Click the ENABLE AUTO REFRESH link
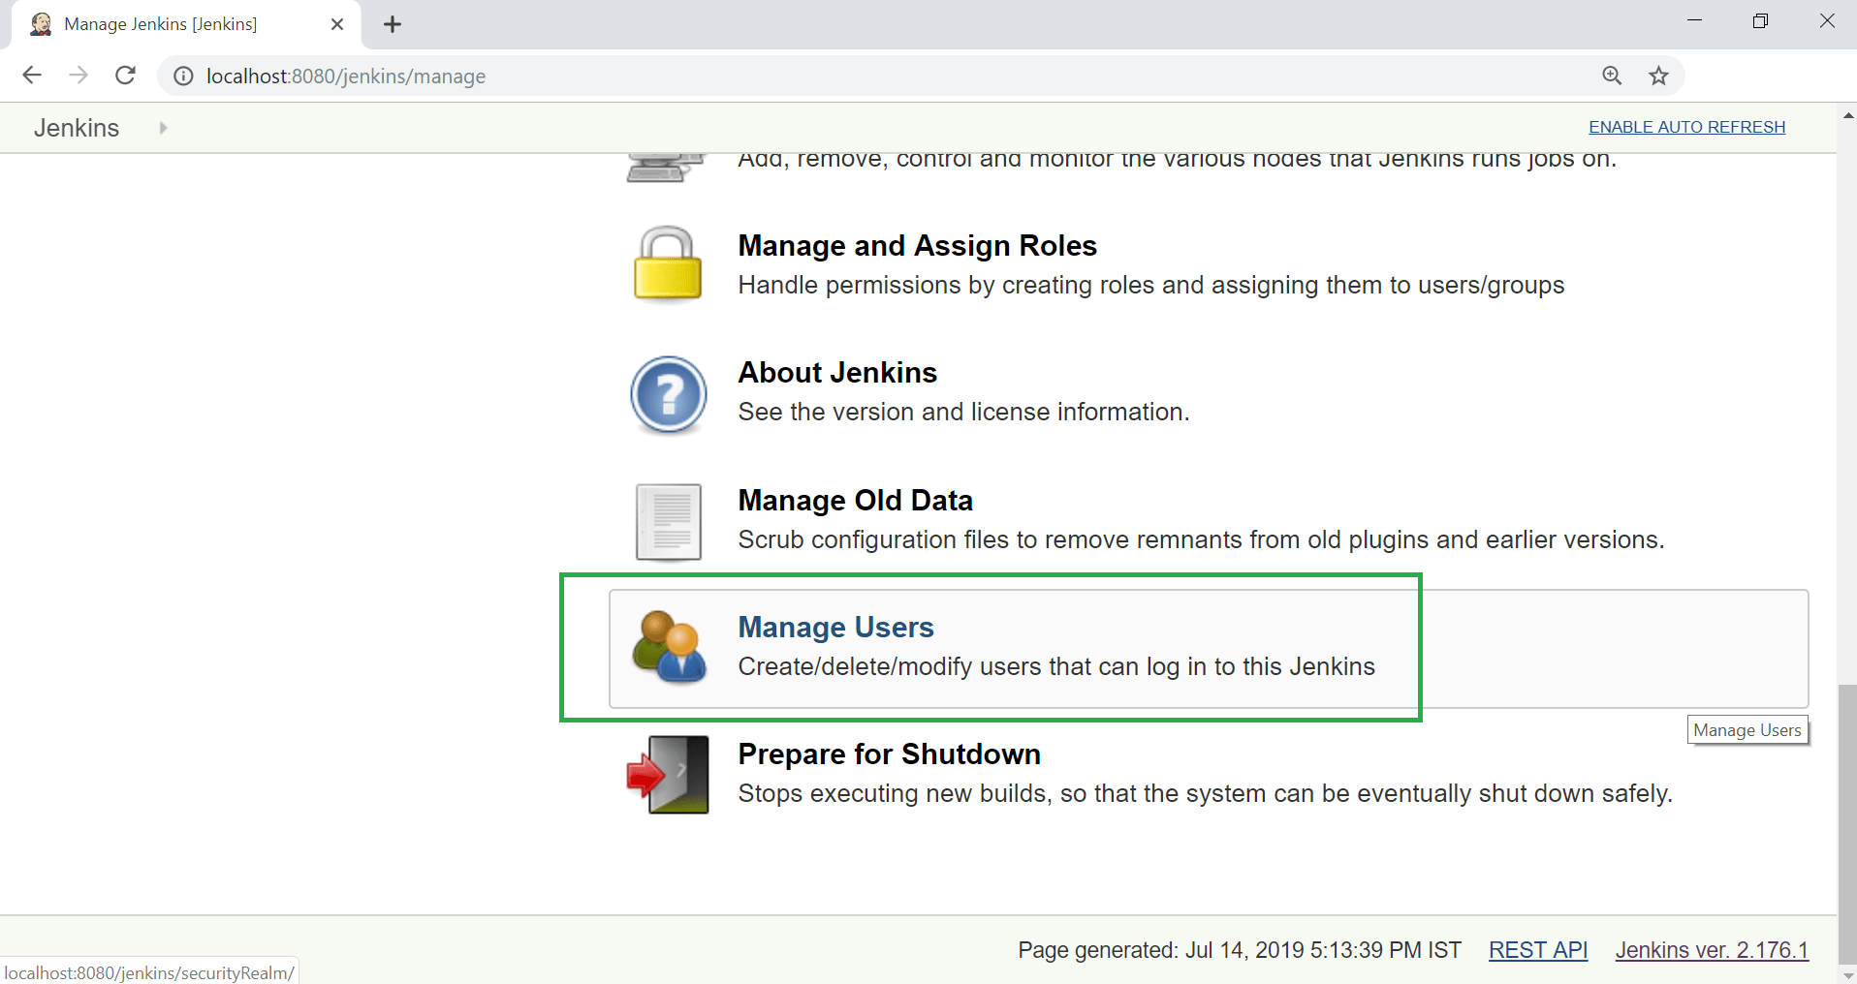 coord(1686,127)
